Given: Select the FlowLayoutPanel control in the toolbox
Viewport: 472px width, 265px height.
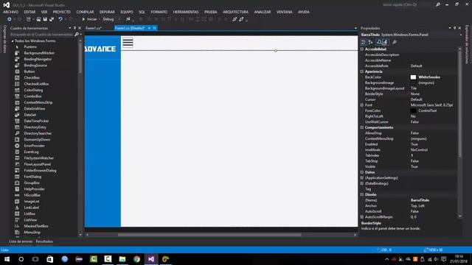Looking at the screenshot, I should 38,164.
